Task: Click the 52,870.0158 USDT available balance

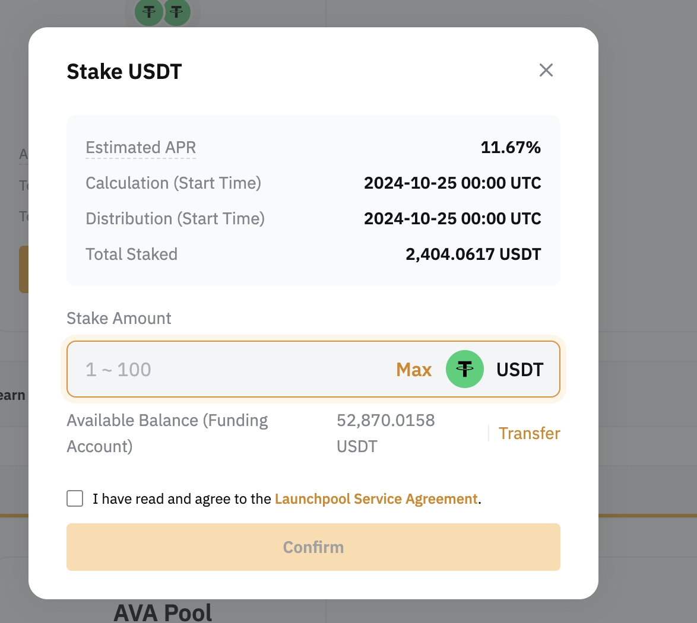Action: pos(385,433)
